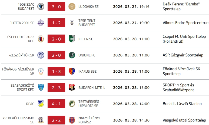Viewport: 209px width, 125px height.
Task: Click the Unione FC team badge
Action: [x=72, y=55]
